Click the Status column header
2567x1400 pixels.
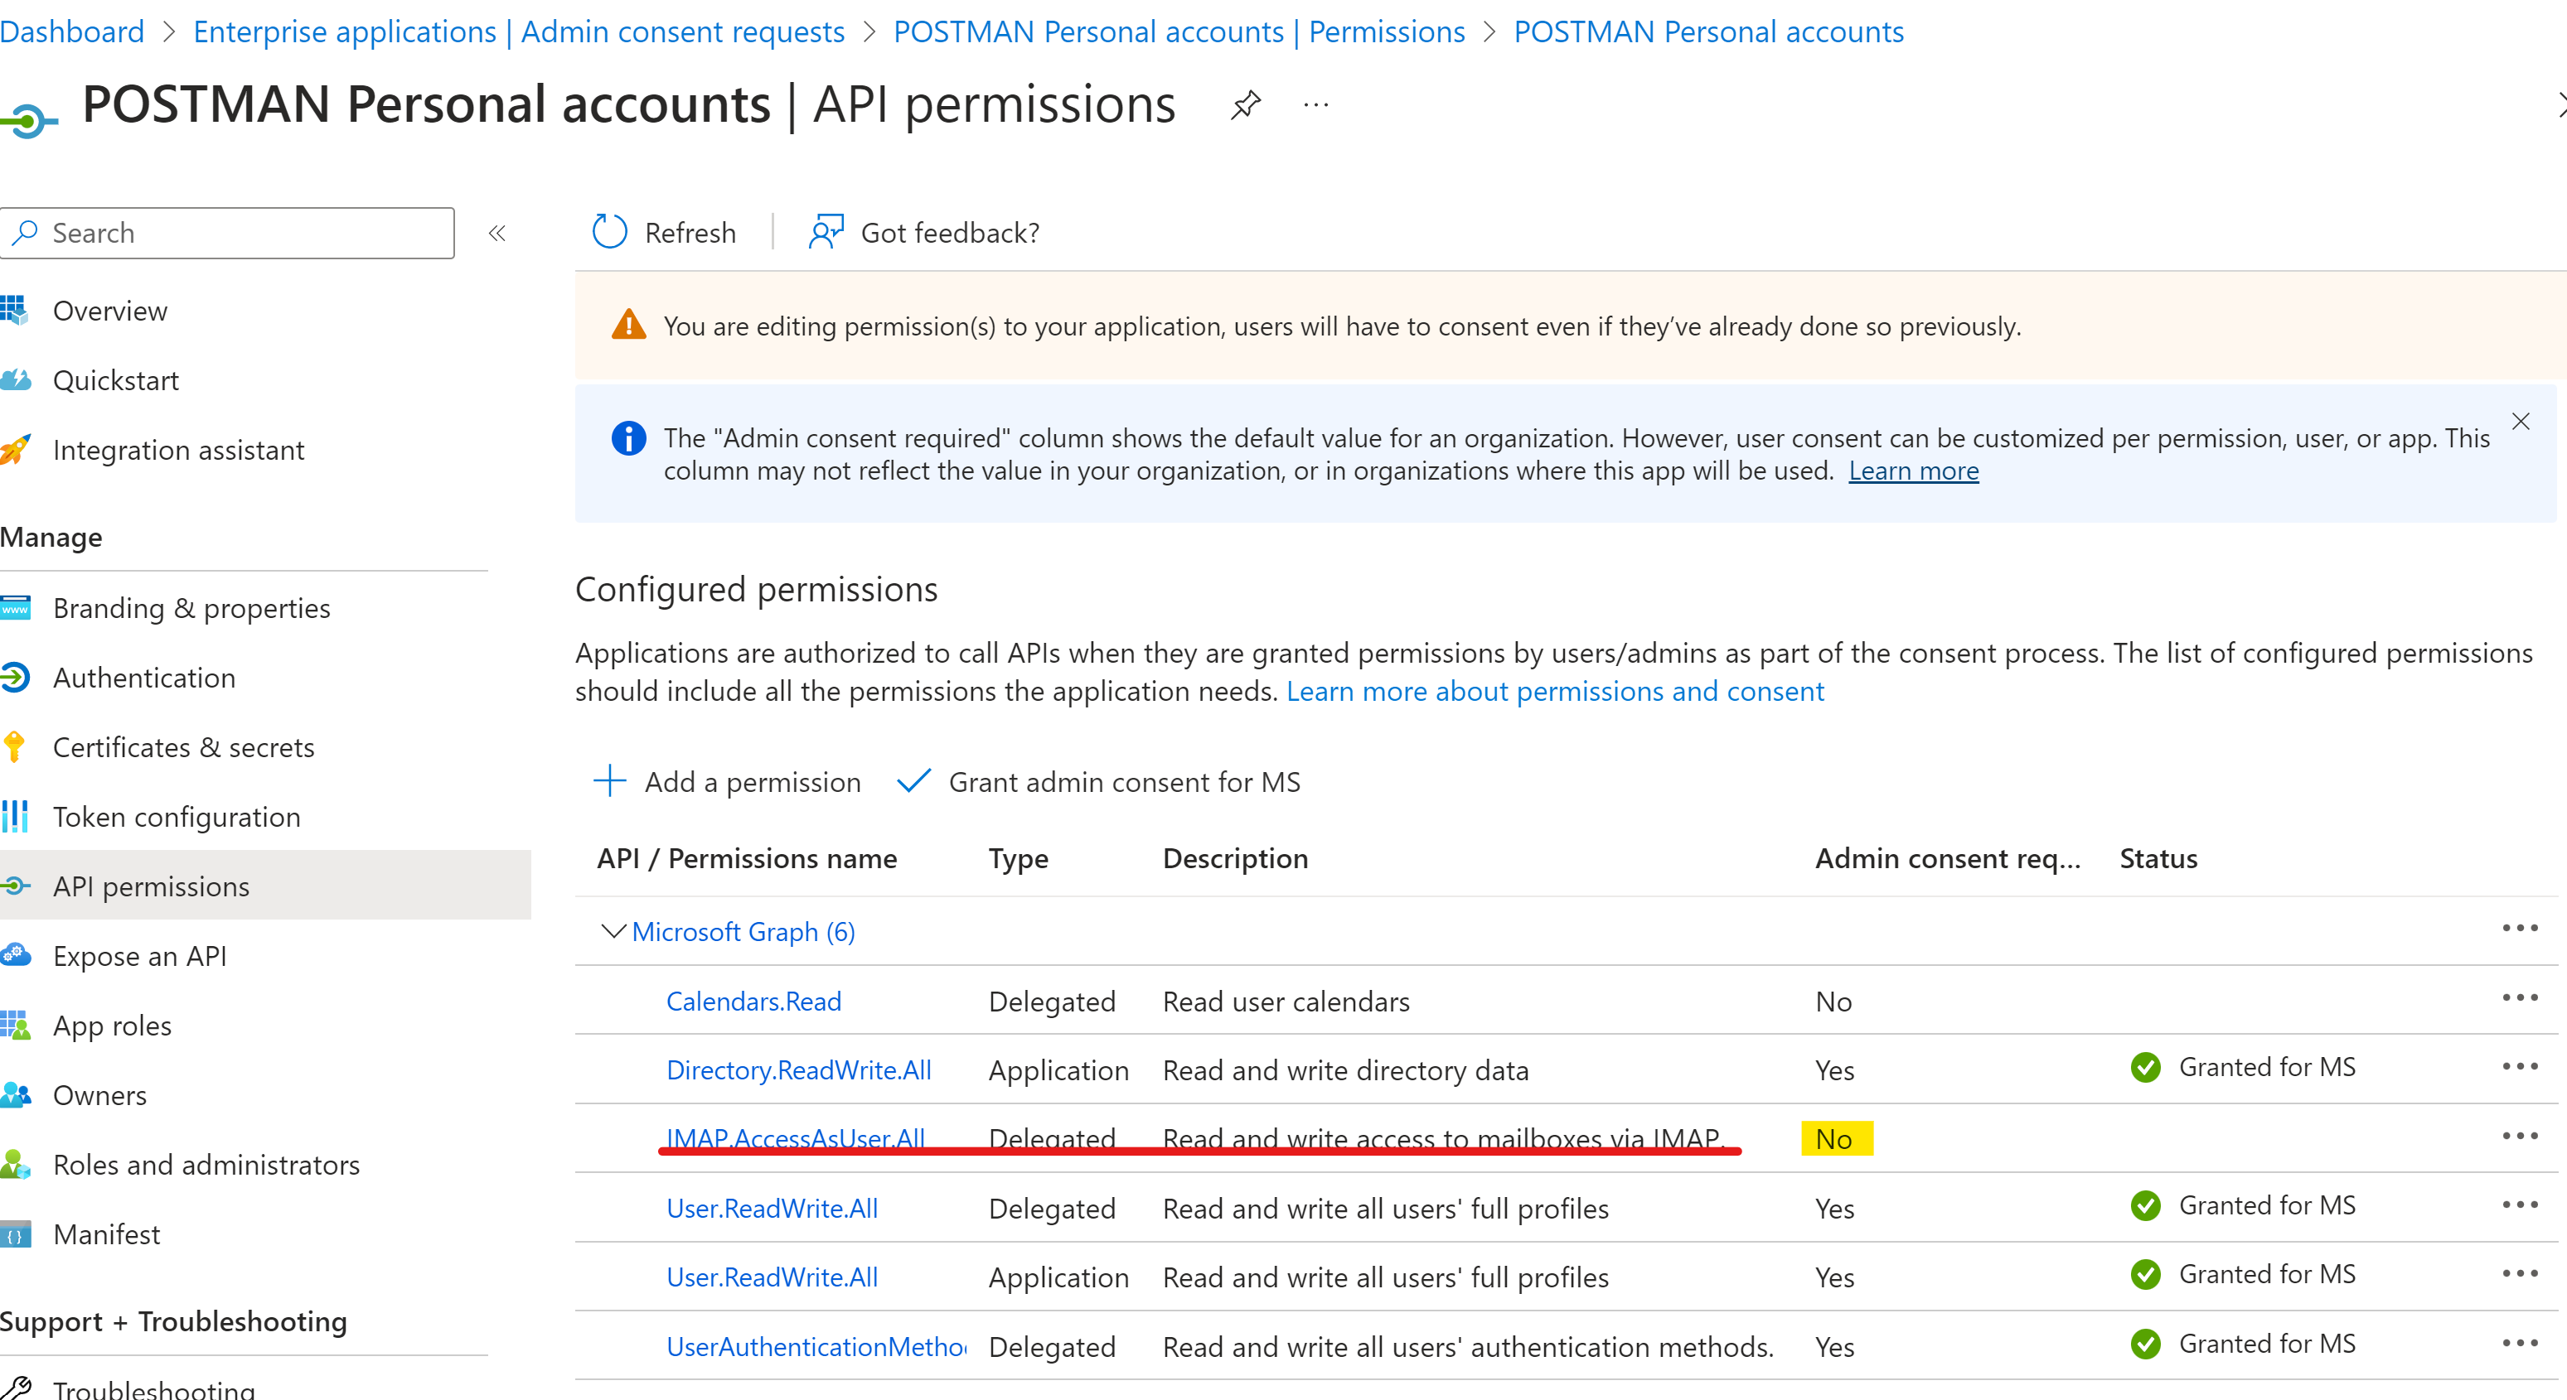(2158, 858)
